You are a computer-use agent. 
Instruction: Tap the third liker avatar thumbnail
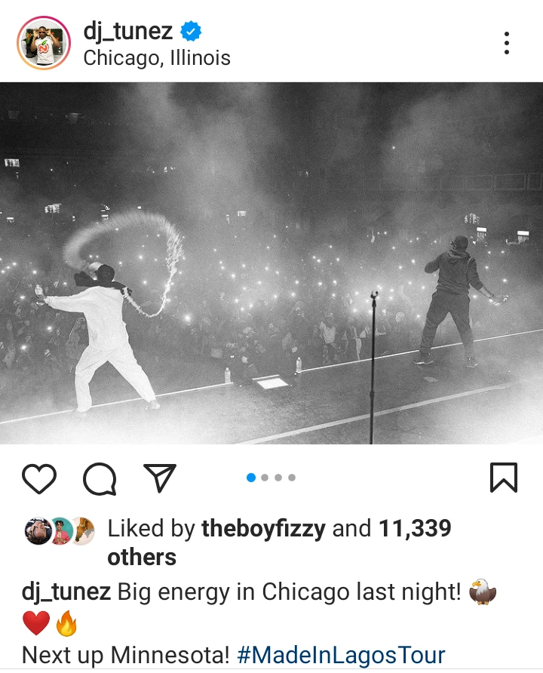pos(84,531)
